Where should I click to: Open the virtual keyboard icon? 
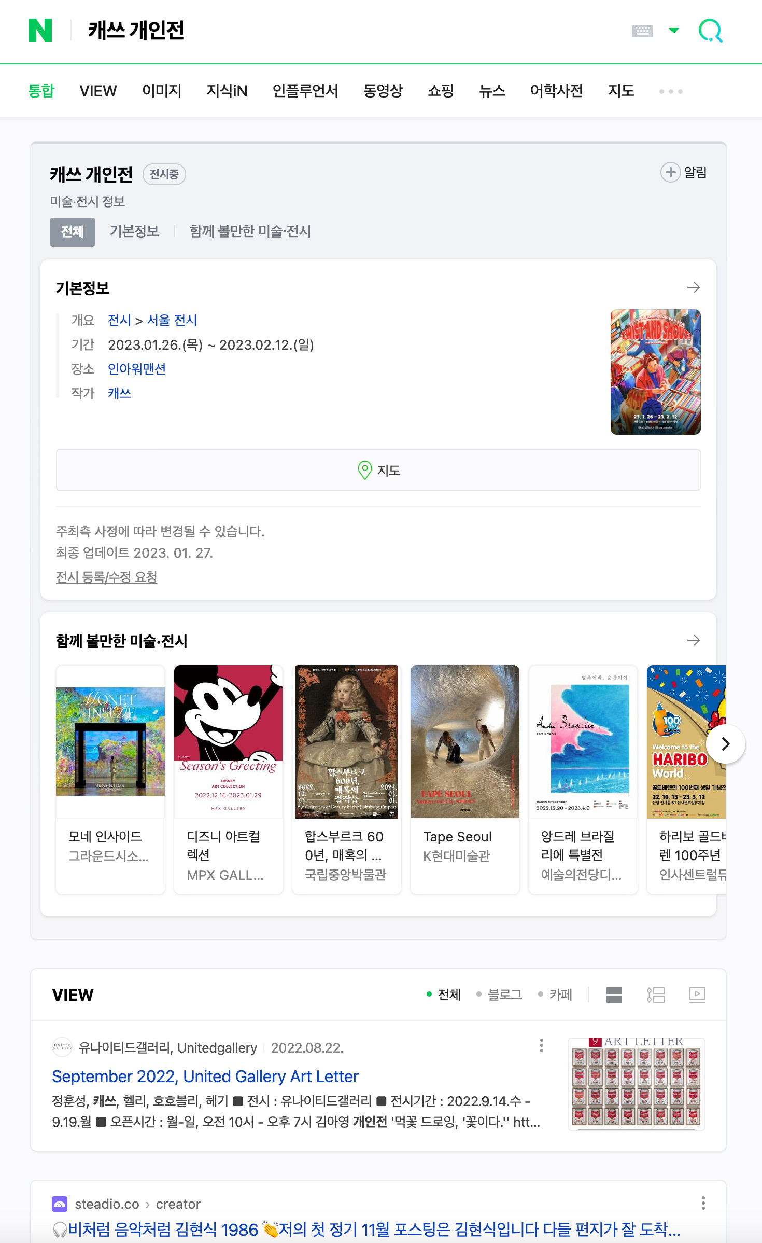[642, 31]
